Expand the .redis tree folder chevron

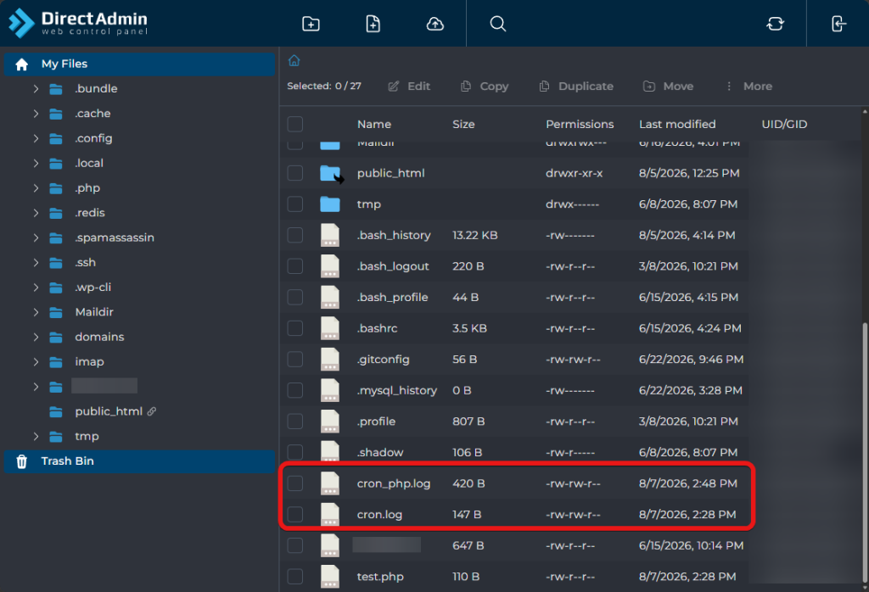click(x=36, y=213)
